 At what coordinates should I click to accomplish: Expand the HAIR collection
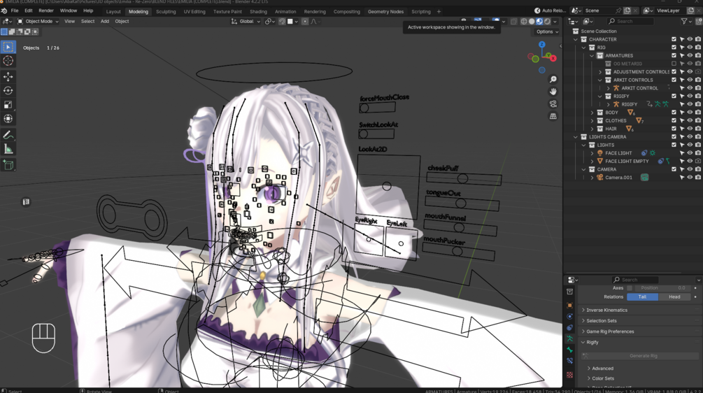[592, 129]
